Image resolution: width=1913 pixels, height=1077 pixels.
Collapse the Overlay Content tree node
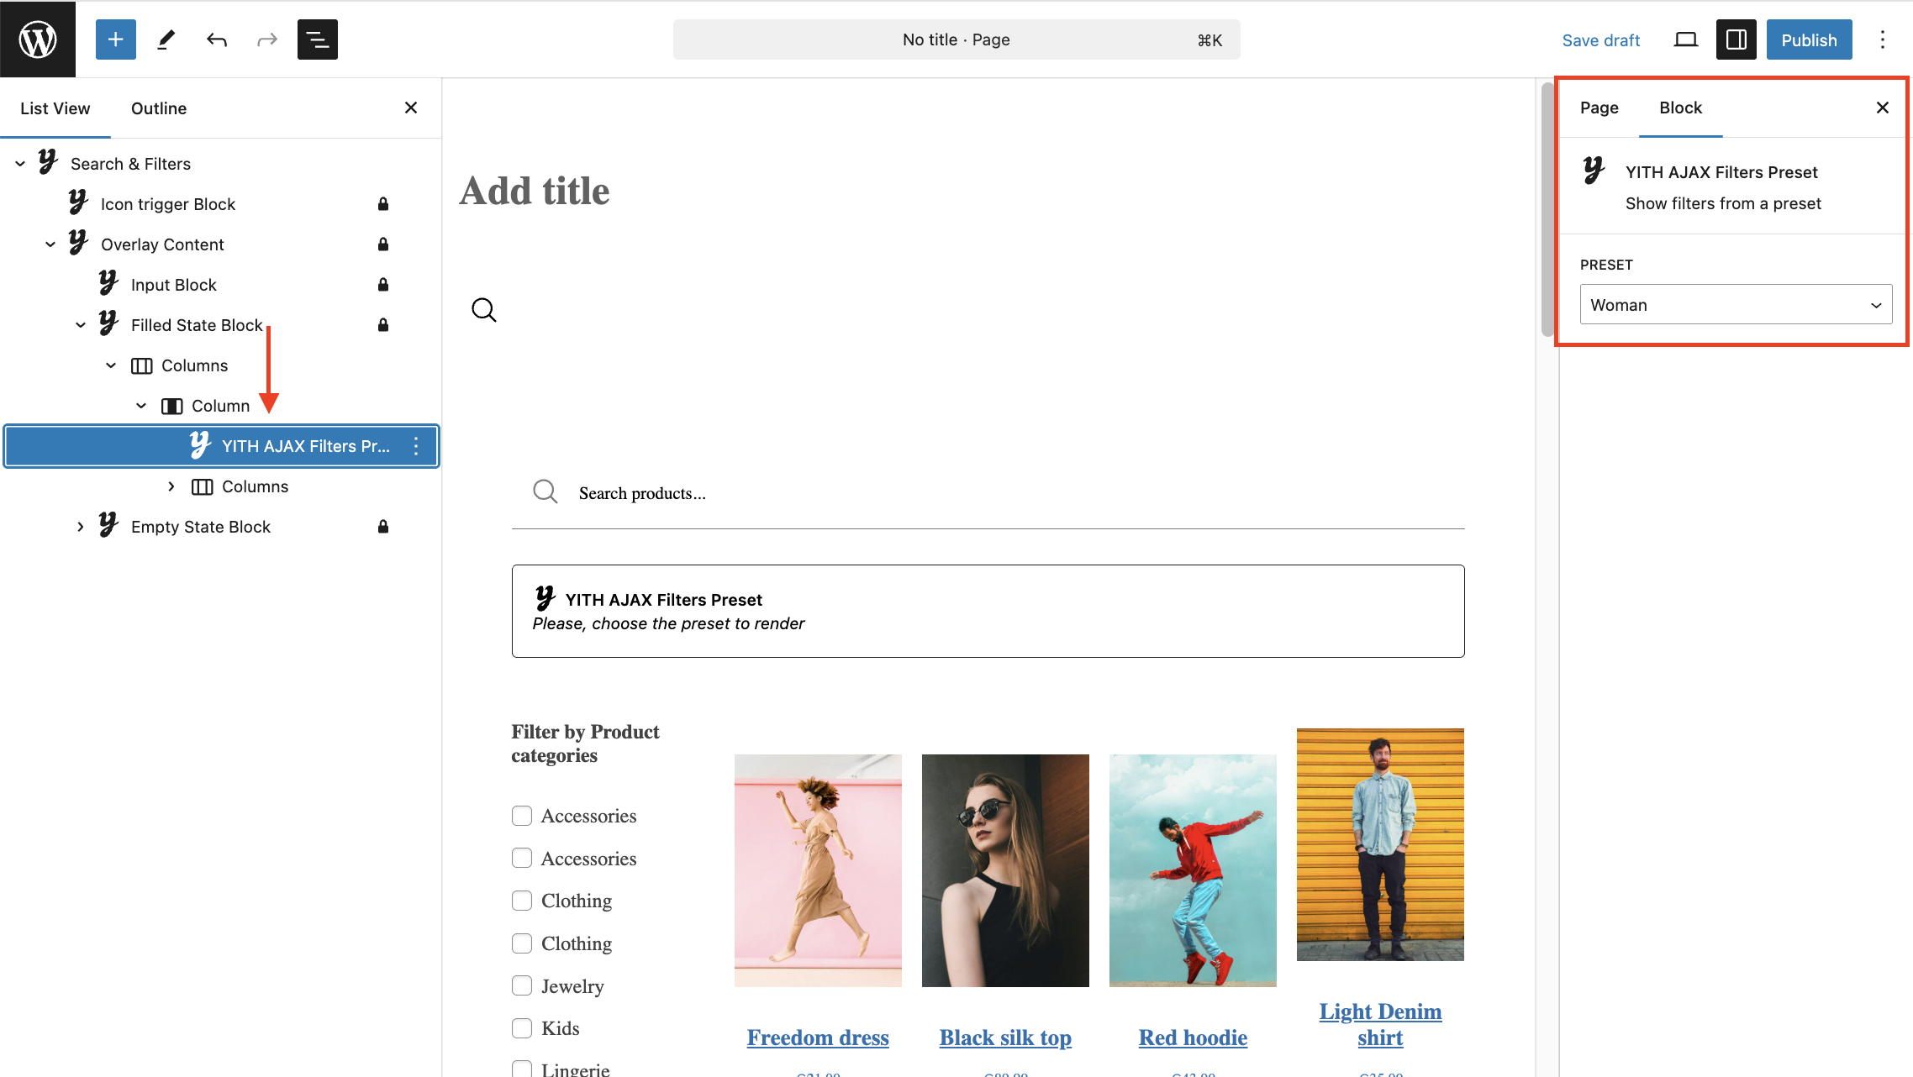(x=50, y=244)
